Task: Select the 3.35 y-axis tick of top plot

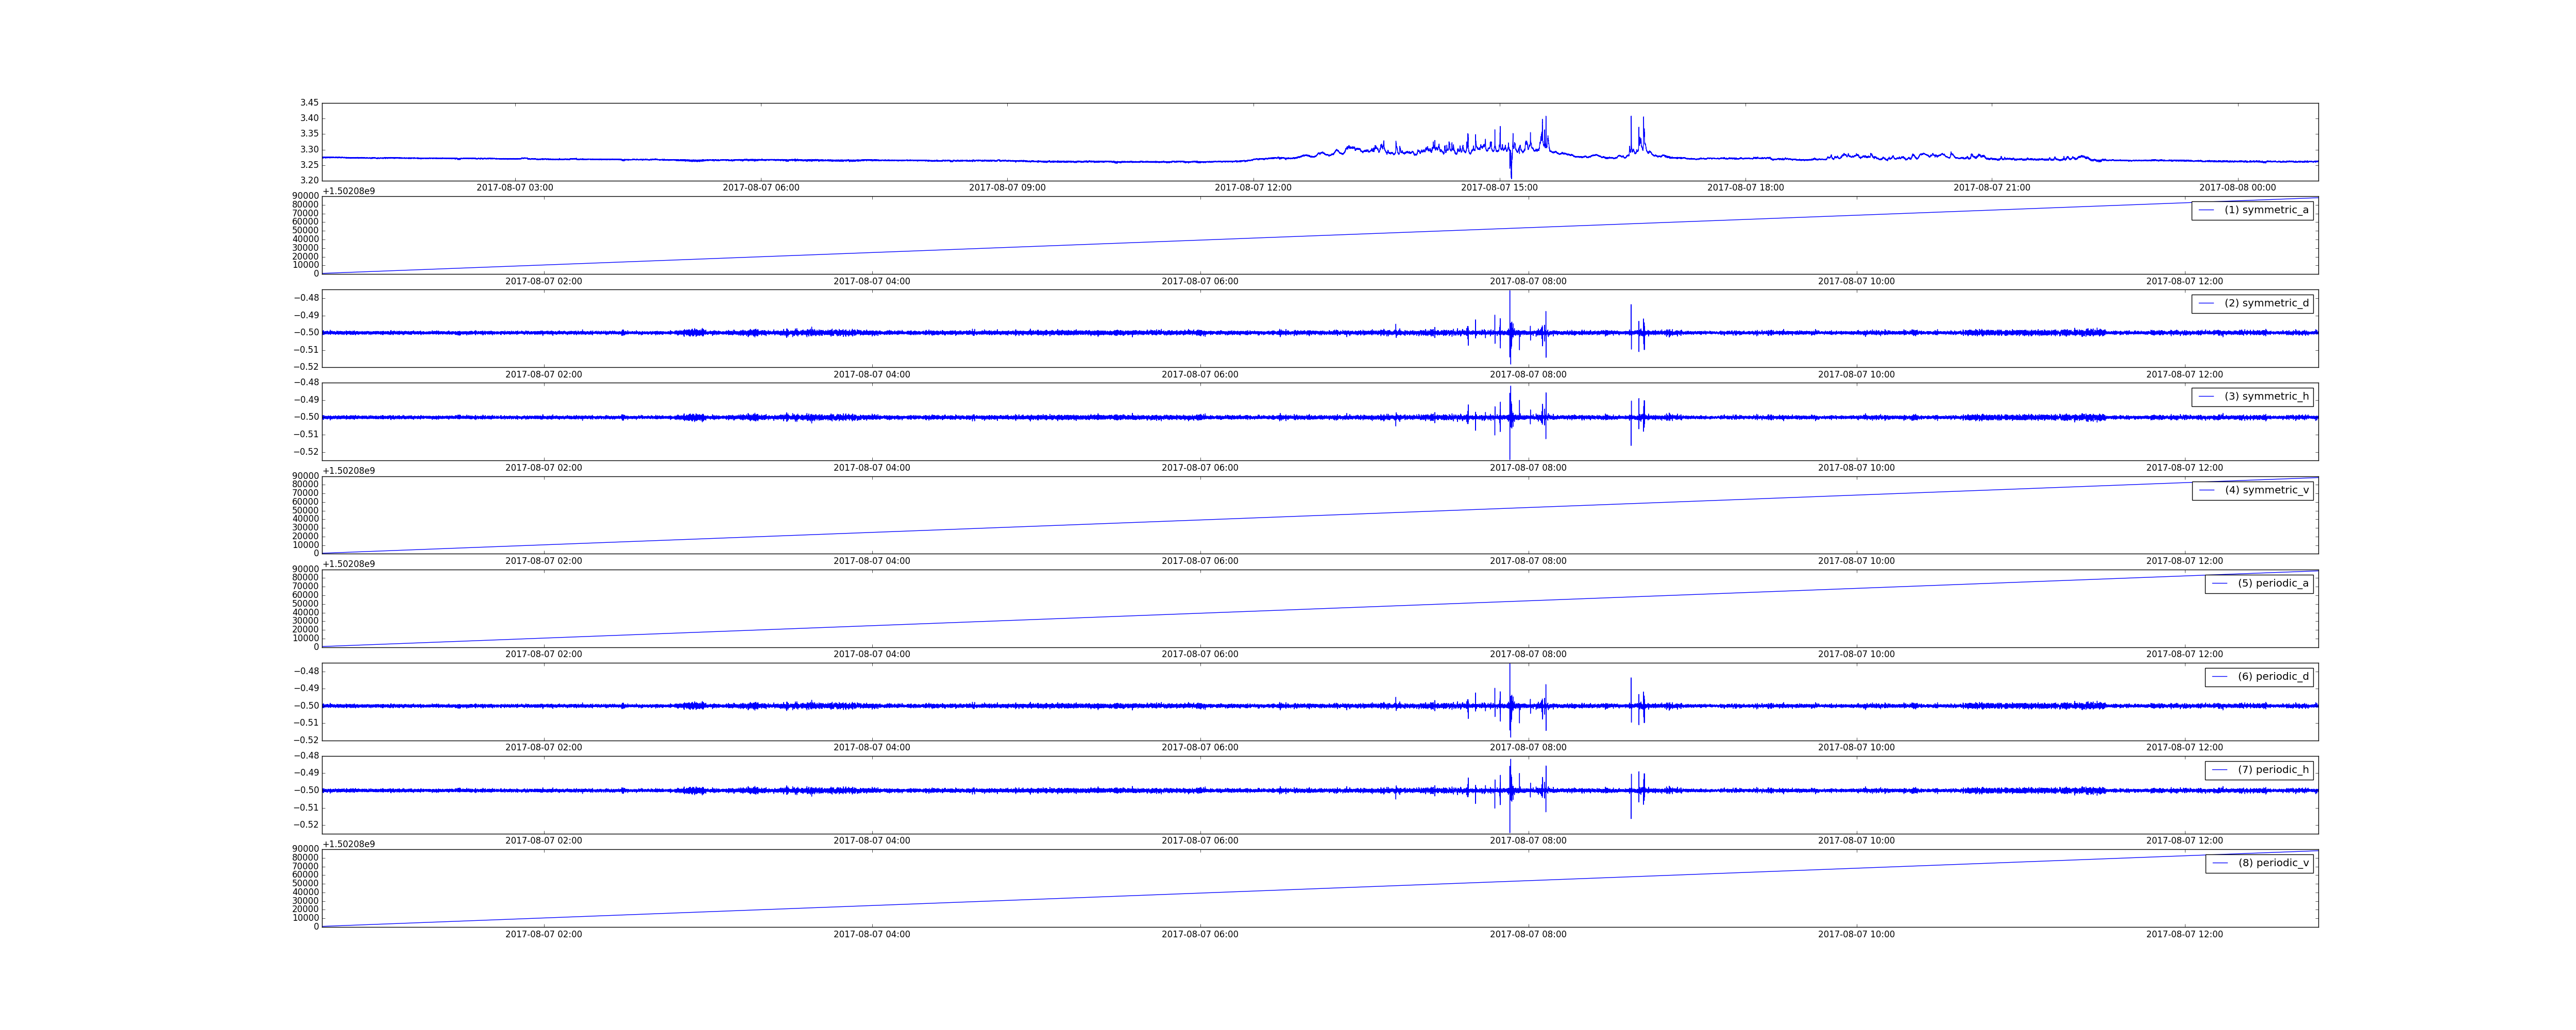Action: click(x=309, y=134)
